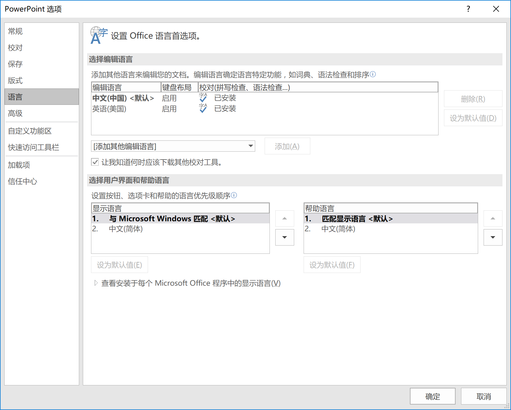Open help with the question mark button
Image resolution: width=511 pixels, height=410 pixels.
click(x=468, y=9)
